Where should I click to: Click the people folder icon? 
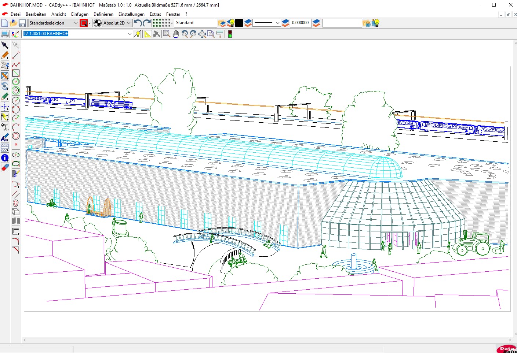pos(366,23)
